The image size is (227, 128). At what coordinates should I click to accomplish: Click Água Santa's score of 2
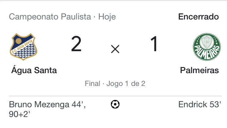pos(76,44)
